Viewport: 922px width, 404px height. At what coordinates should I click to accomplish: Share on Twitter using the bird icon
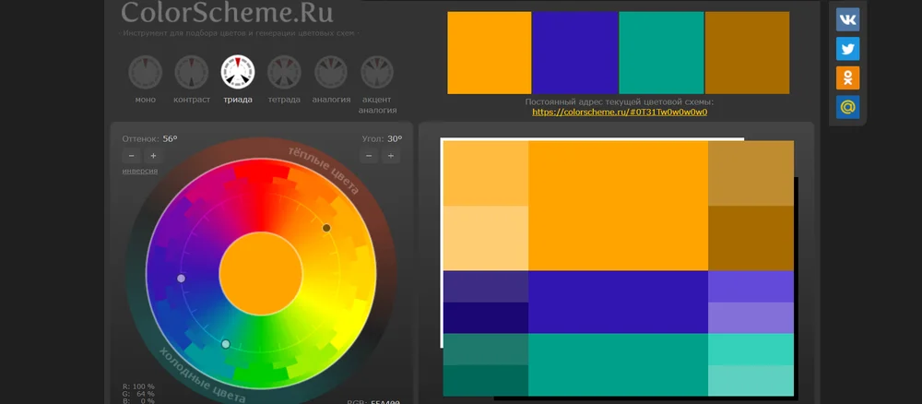point(847,49)
